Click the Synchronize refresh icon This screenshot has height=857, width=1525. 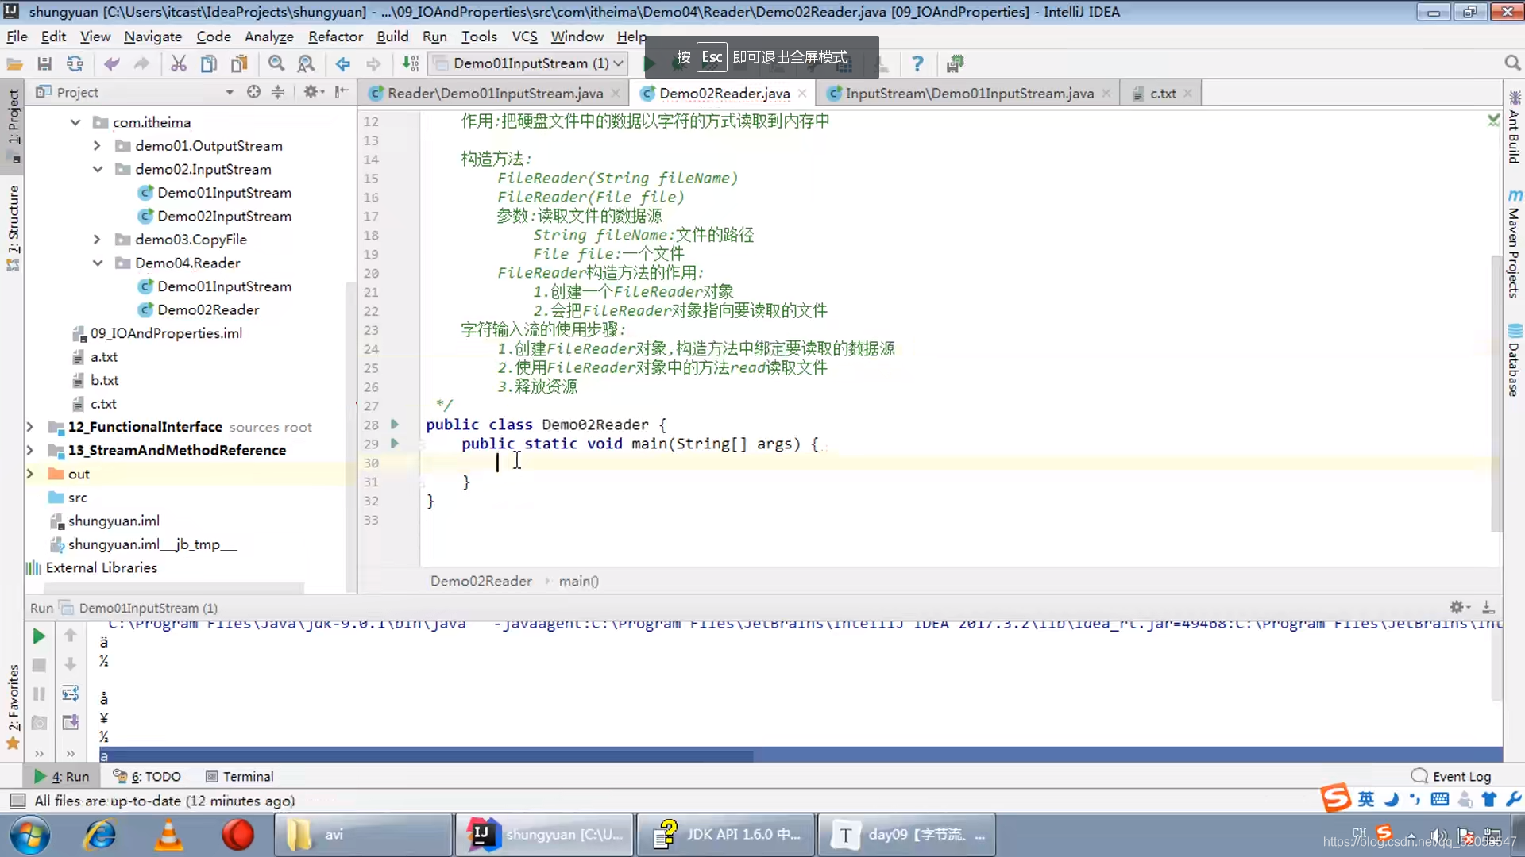coord(75,63)
